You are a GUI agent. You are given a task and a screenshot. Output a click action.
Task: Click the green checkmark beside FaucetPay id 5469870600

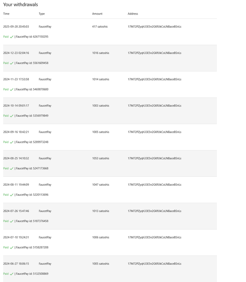(12, 90)
